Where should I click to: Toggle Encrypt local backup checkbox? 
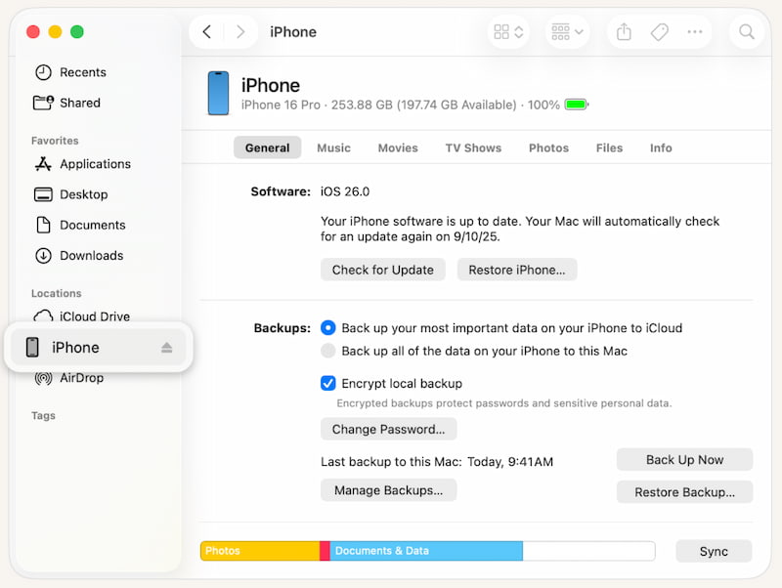tap(327, 383)
